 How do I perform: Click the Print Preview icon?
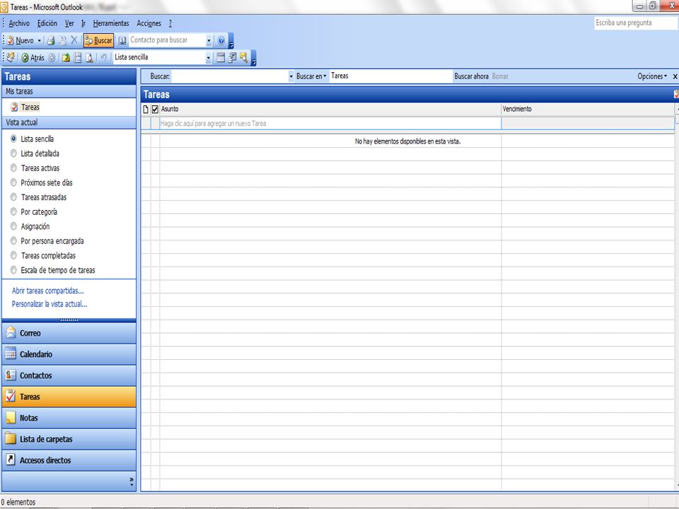click(89, 57)
